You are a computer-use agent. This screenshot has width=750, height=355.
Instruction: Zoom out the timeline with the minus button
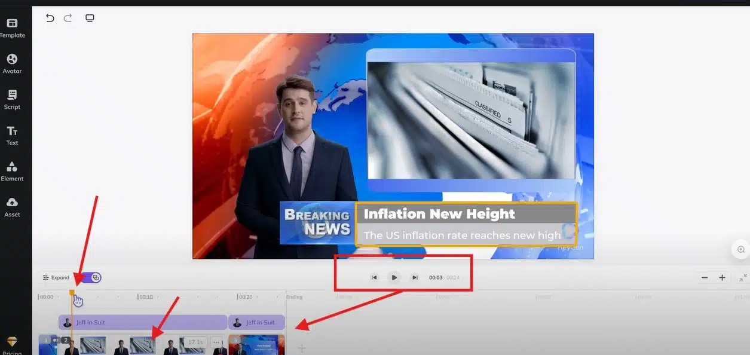[704, 277]
